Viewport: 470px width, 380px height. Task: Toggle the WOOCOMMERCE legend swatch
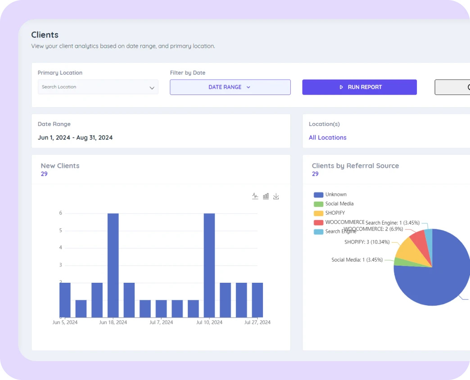(319, 222)
